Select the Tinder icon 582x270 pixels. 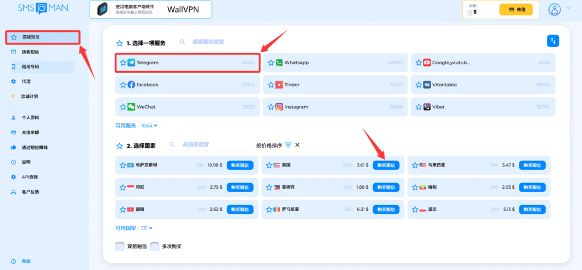pos(279,85)
